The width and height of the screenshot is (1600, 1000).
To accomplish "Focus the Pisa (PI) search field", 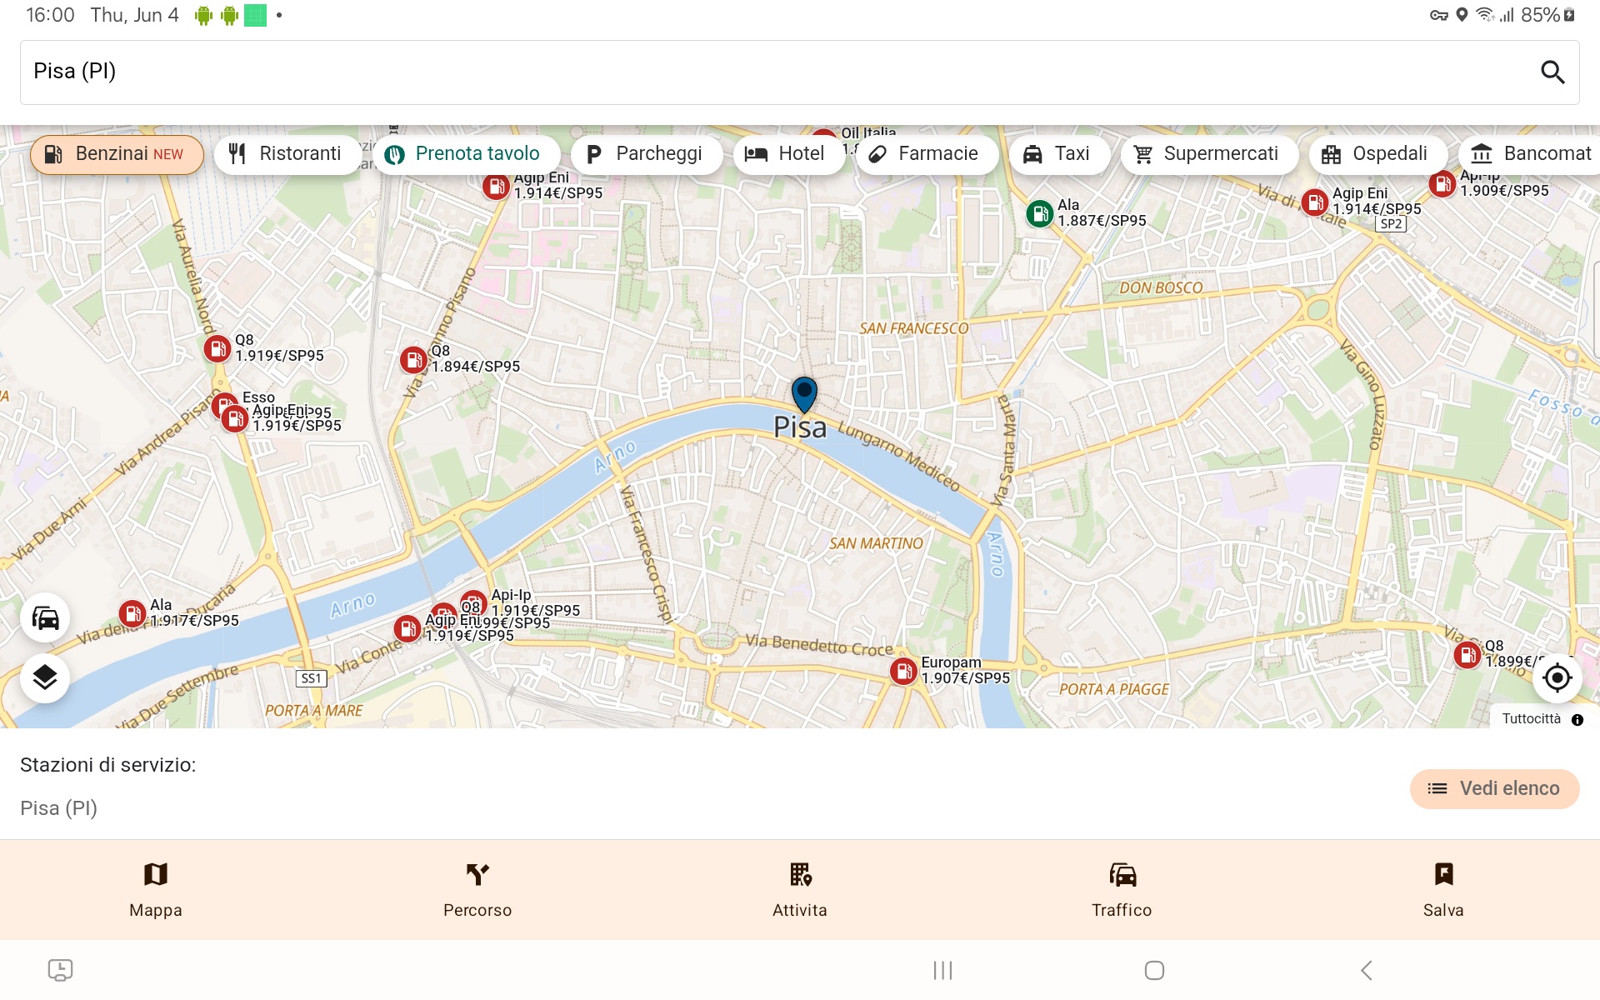I will point(800,72).
